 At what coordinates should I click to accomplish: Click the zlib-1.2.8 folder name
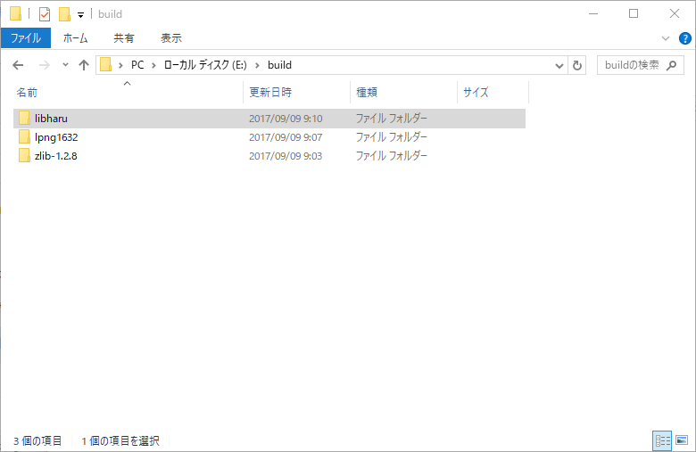56,156
